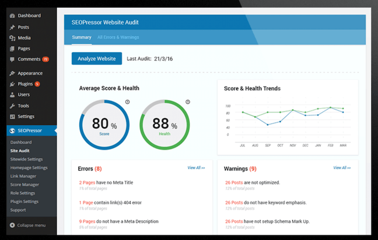Click the Comments 72 notification badge

(45, 59)
